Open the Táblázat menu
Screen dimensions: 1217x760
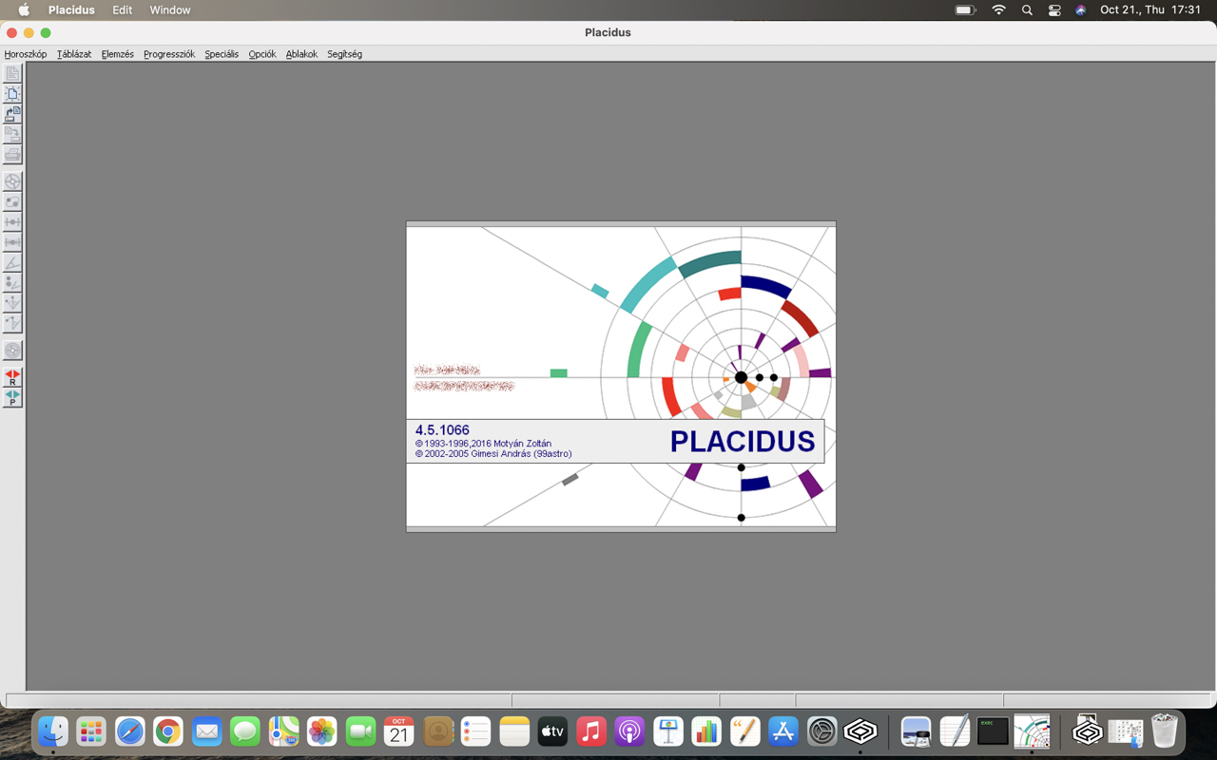tap(74, 54)
